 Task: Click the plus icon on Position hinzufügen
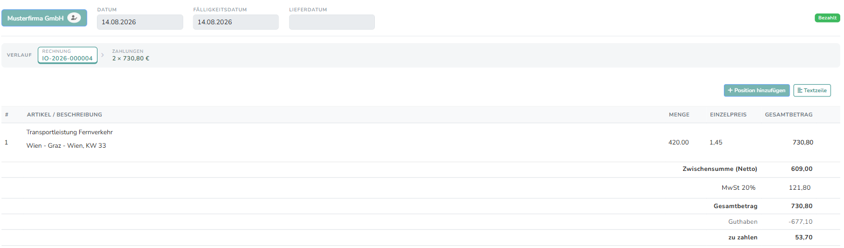(x=730, y=91)
